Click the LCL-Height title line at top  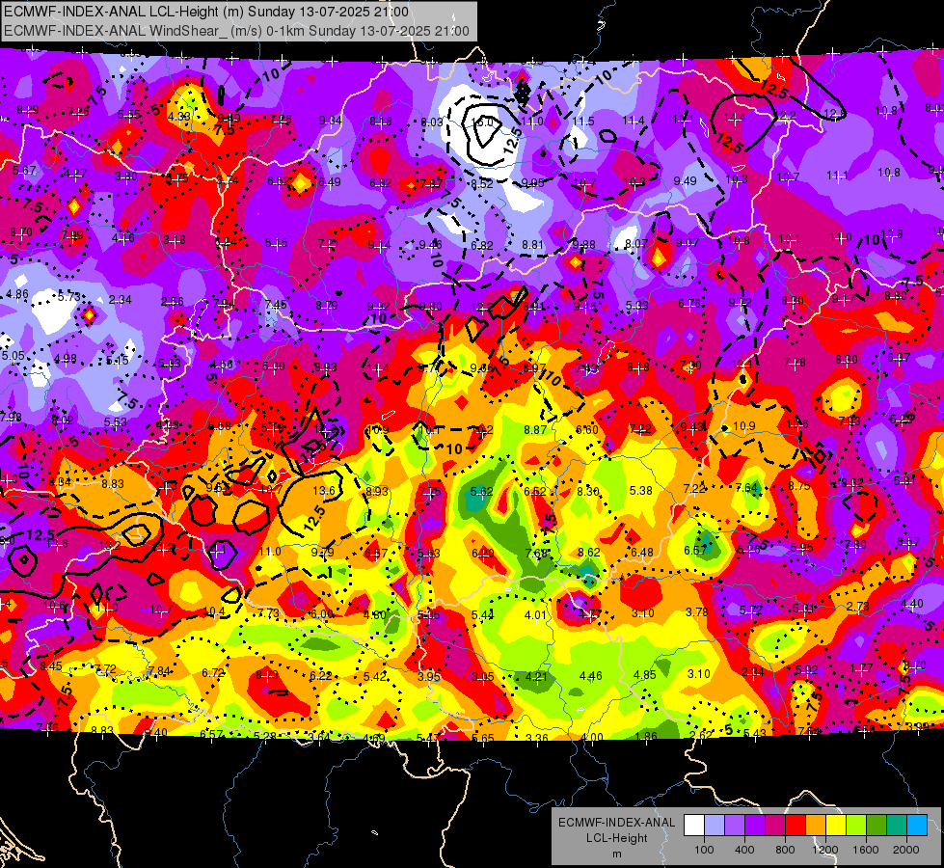[206, 12]
